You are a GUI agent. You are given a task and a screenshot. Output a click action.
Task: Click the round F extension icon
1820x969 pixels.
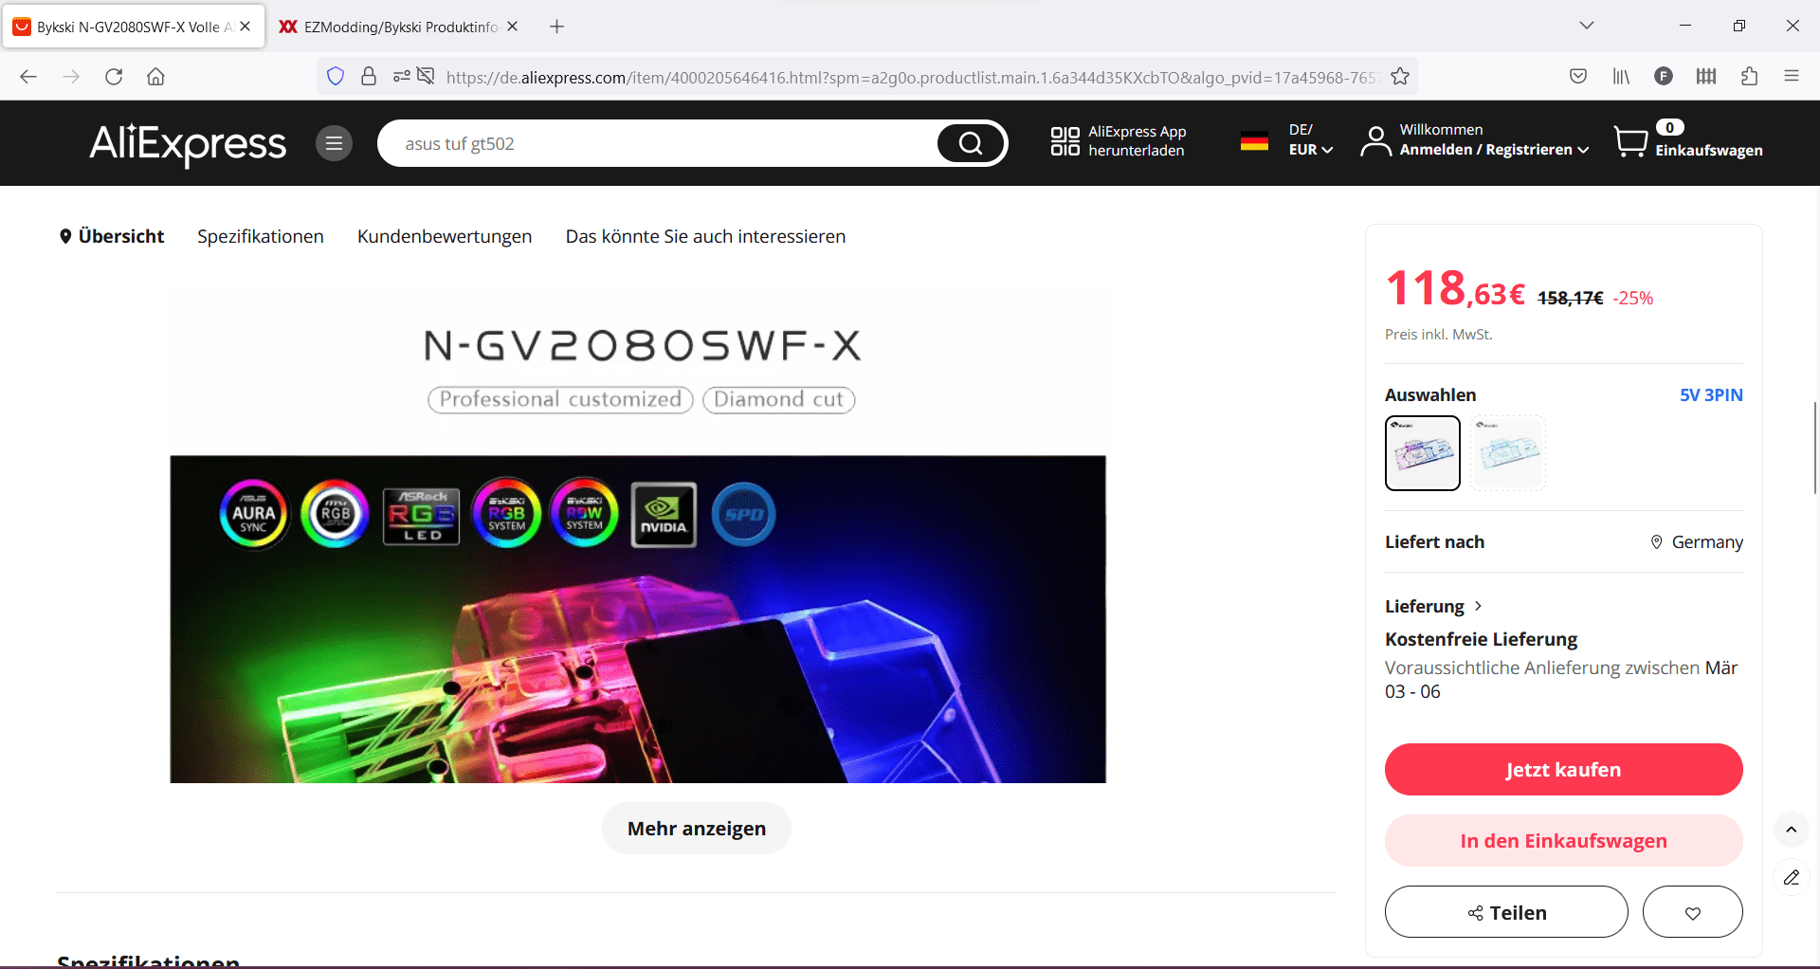[1664, 77]
